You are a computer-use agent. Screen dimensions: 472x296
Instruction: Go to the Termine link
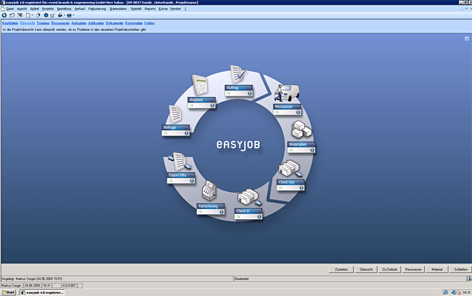tap(42, 23)
